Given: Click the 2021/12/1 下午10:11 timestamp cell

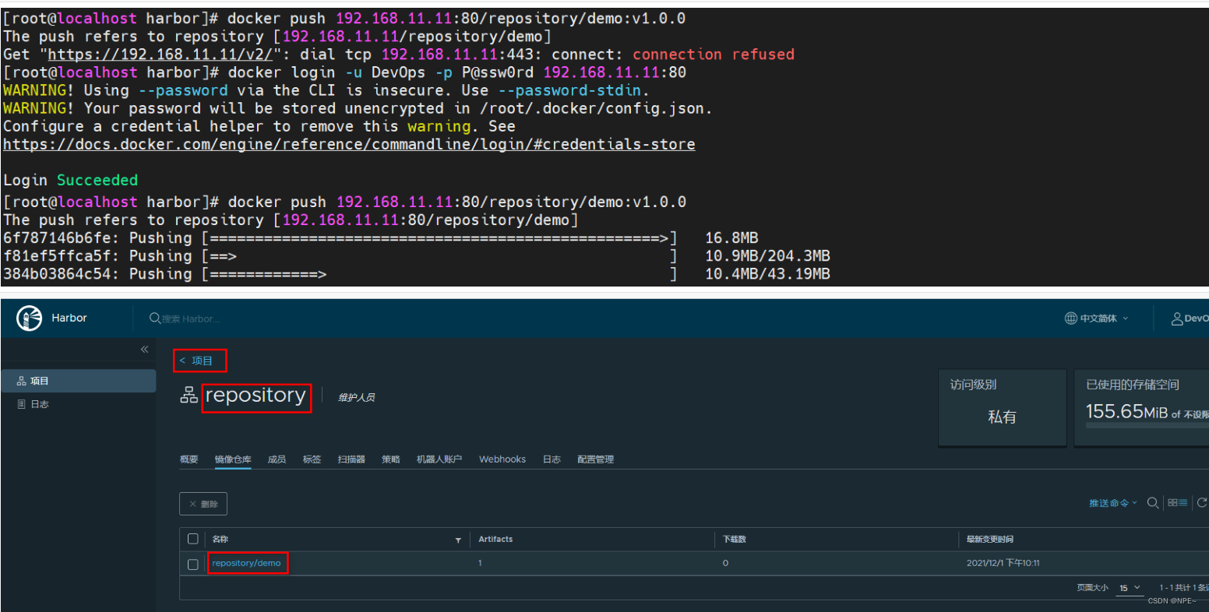Looking at the screenshot, I should click(x=1003, y=563).
